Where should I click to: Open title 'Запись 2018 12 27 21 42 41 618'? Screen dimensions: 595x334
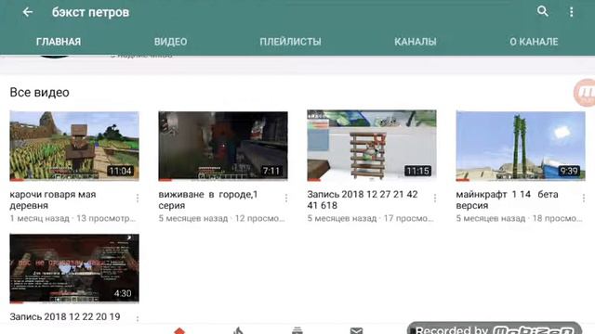pyautogui.click(x=363, y=200)
